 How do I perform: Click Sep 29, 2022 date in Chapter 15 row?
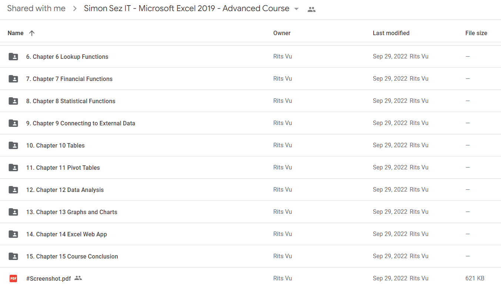pos(390,256)
